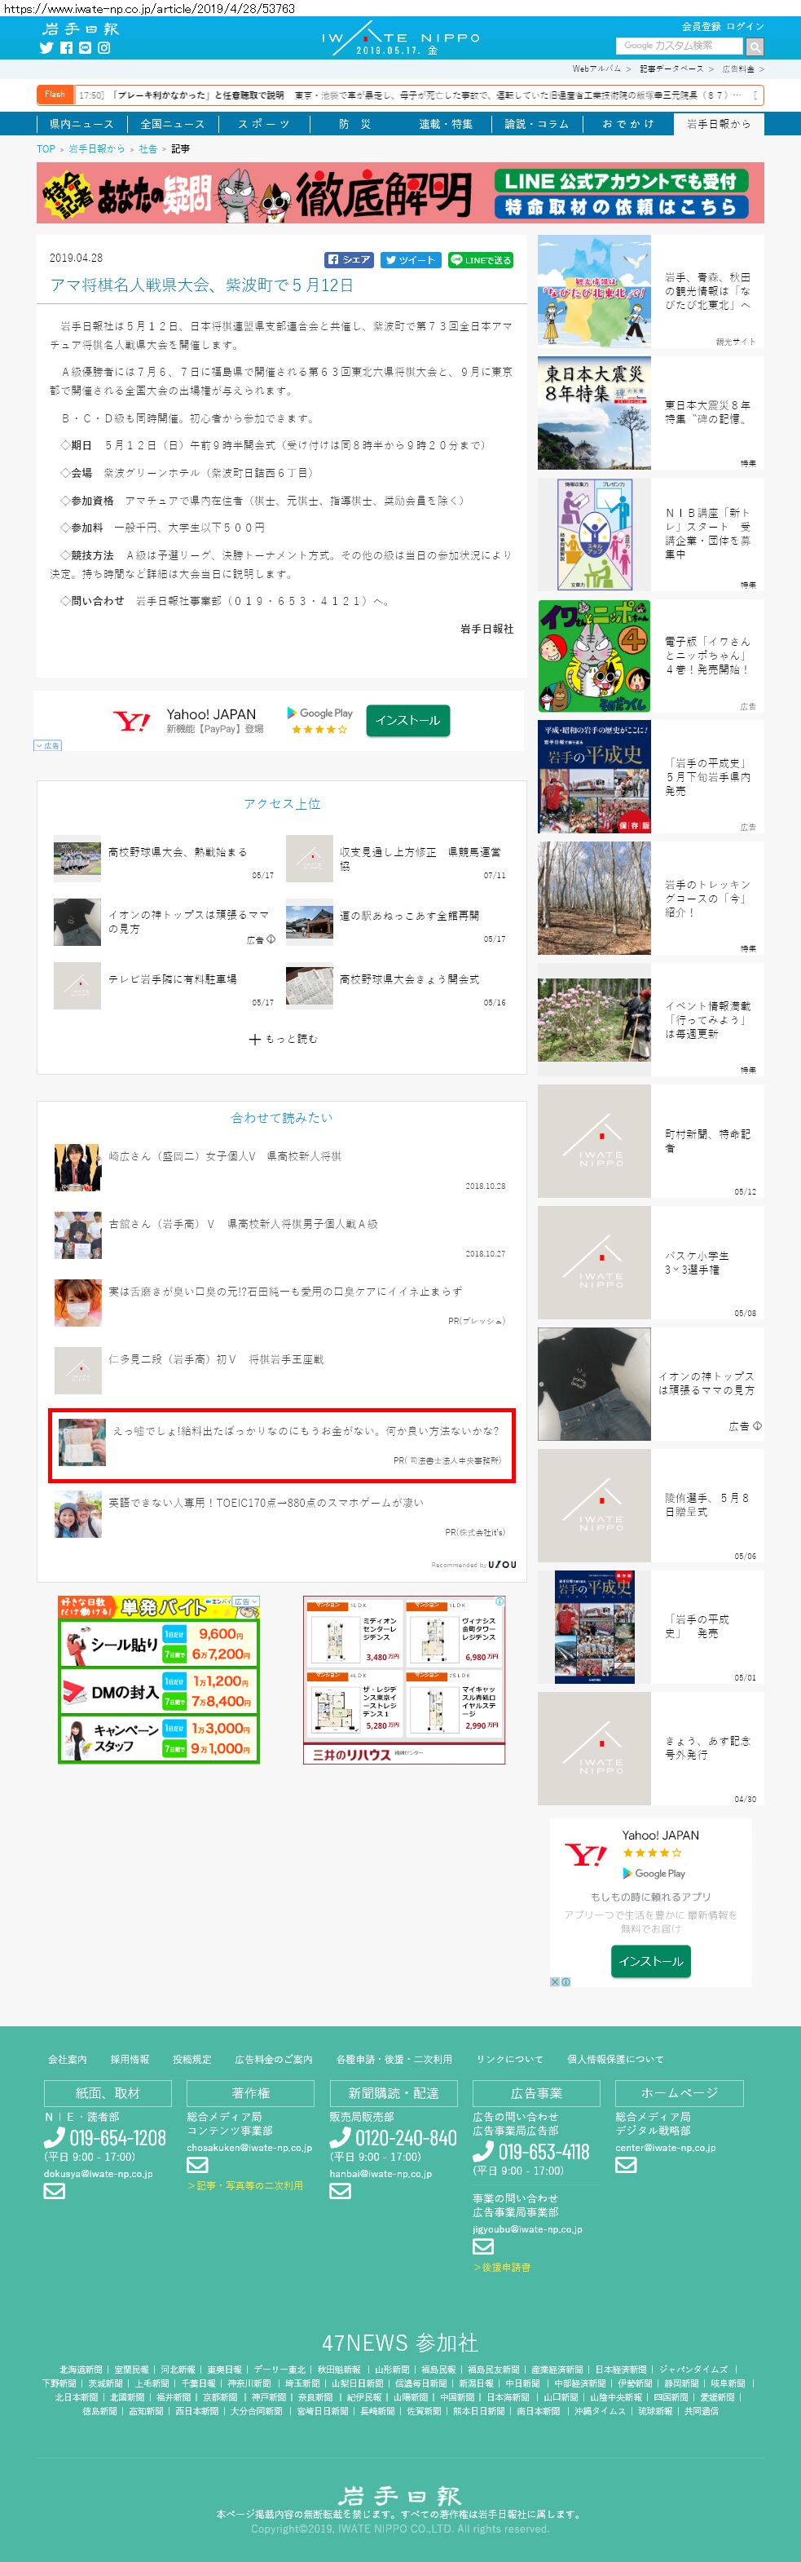Click 社告 in the breadcrumb
This screenshot has height=2562, width=801.
[x=148, y=149]
